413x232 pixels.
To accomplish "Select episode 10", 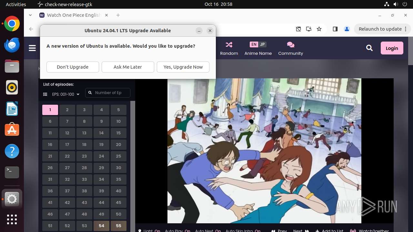I will click(x=118, y=121).
